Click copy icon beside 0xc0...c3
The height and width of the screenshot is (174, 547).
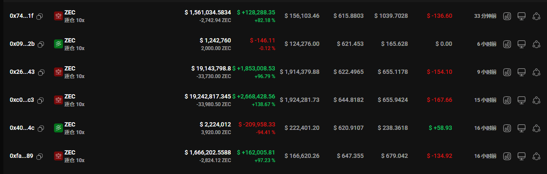41,101
